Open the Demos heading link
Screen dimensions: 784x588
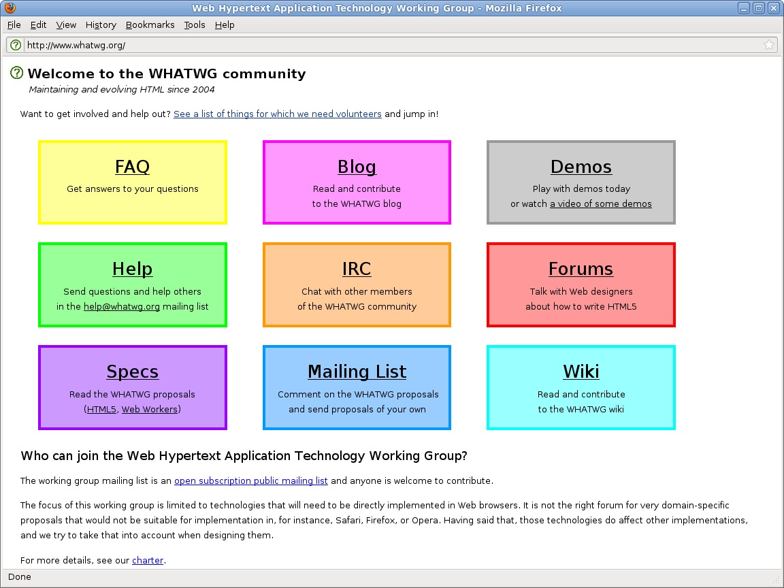pyautogui.click(x=581, y=167)
